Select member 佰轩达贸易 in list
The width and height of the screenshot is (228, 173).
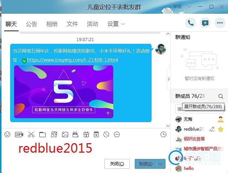click(199, 139)
